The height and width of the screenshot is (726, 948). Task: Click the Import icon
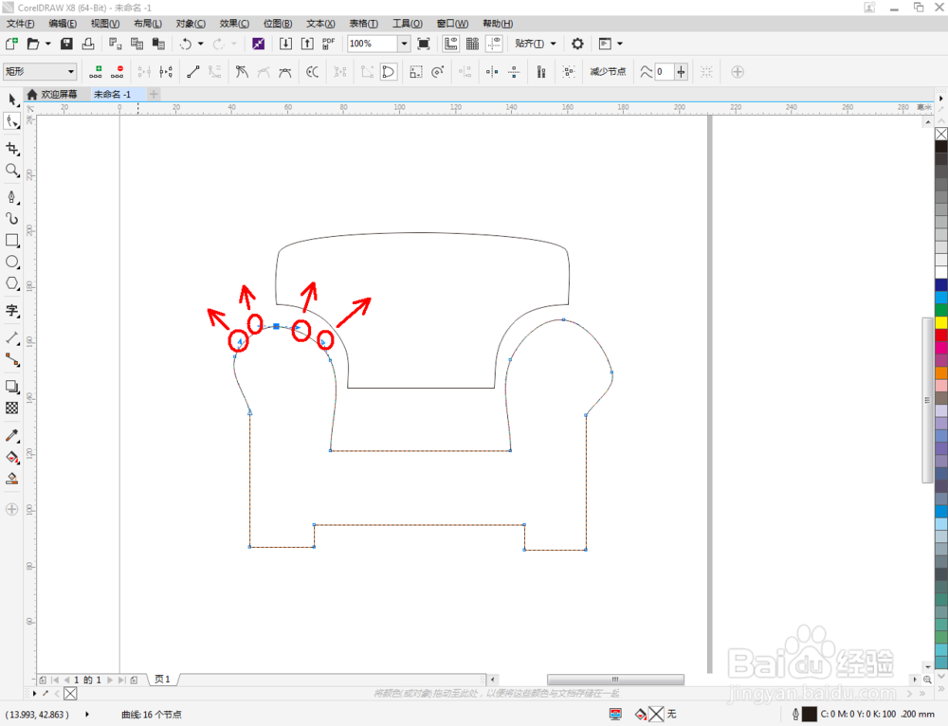pyautogui.click(x=285, y=44)
